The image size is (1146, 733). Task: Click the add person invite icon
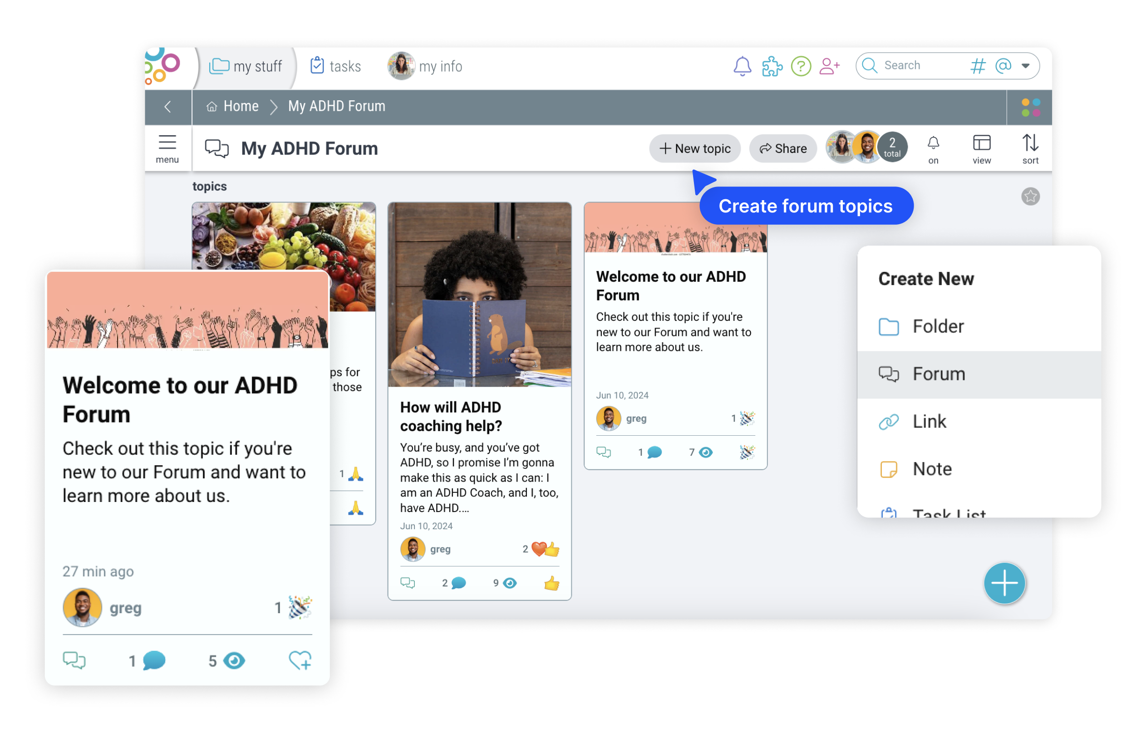829,66
